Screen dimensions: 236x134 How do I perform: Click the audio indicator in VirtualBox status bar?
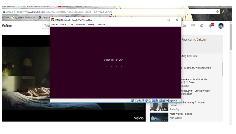click(x=139, y=100)
